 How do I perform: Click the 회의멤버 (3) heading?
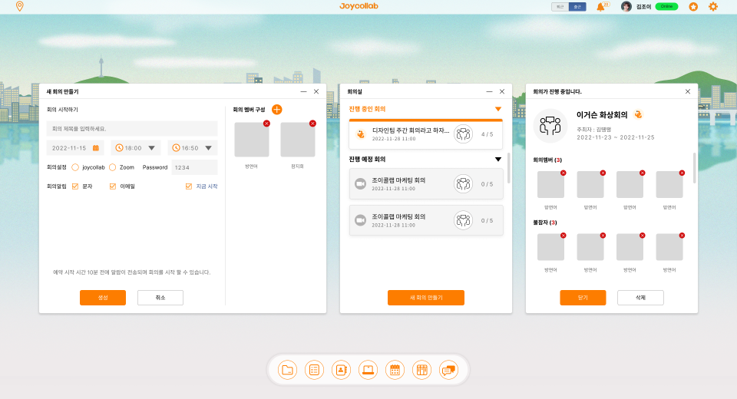coord(547,160)
